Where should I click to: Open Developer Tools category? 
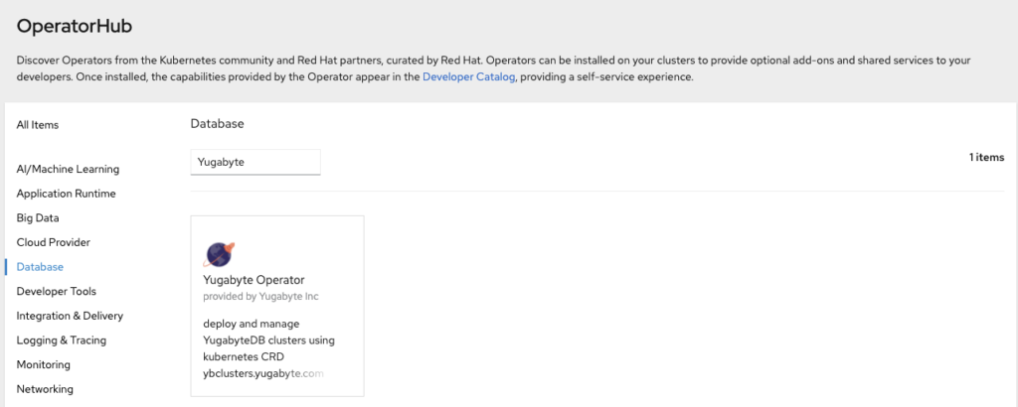pos(57,291)
